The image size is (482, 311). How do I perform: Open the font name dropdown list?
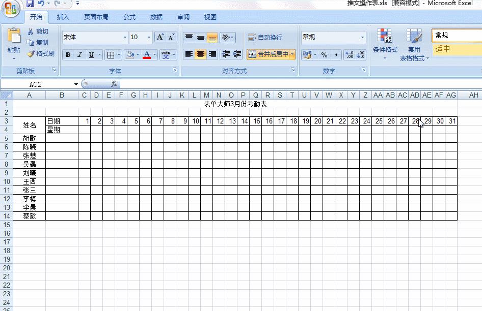pyautogui.click(x=125, y=37)
